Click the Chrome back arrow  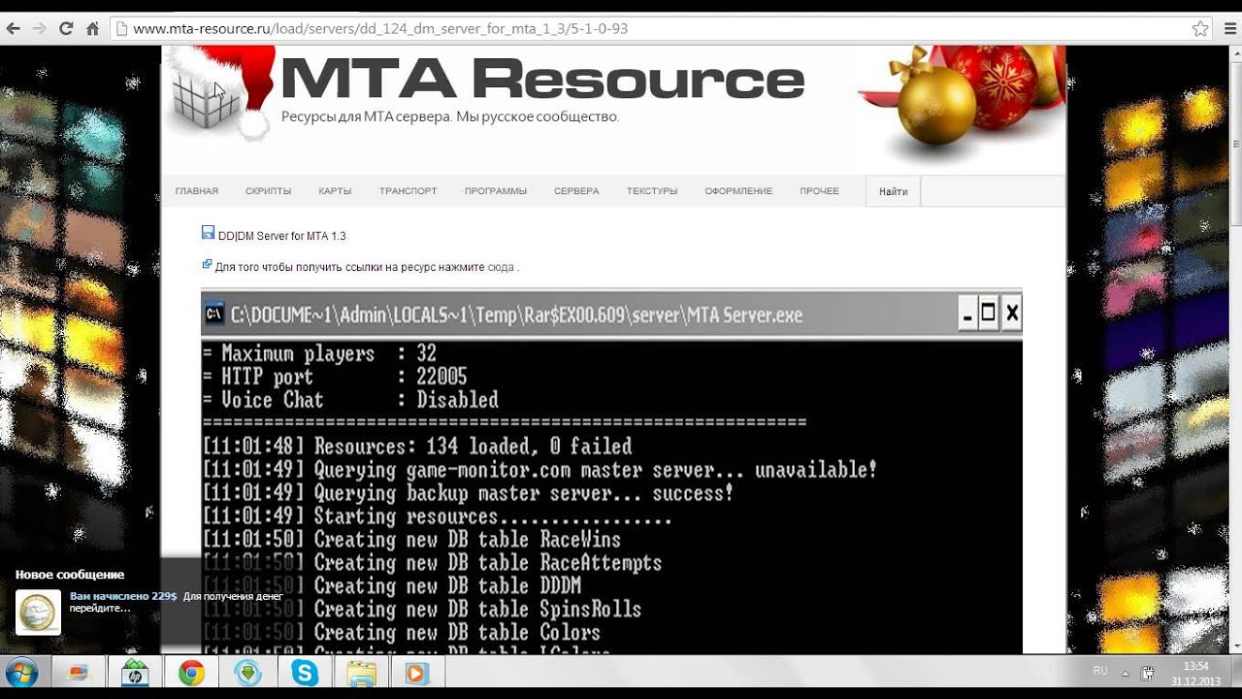point(14,29)
